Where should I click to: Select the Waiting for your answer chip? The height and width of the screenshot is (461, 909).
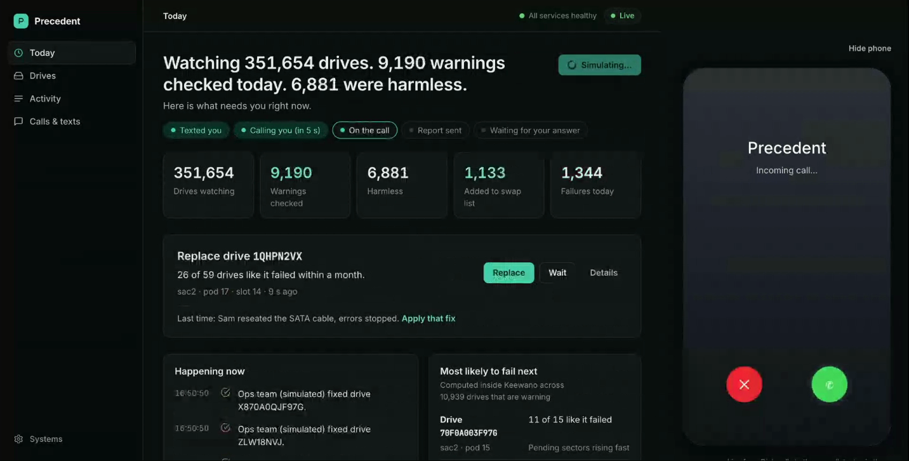[x=531, y=130]
